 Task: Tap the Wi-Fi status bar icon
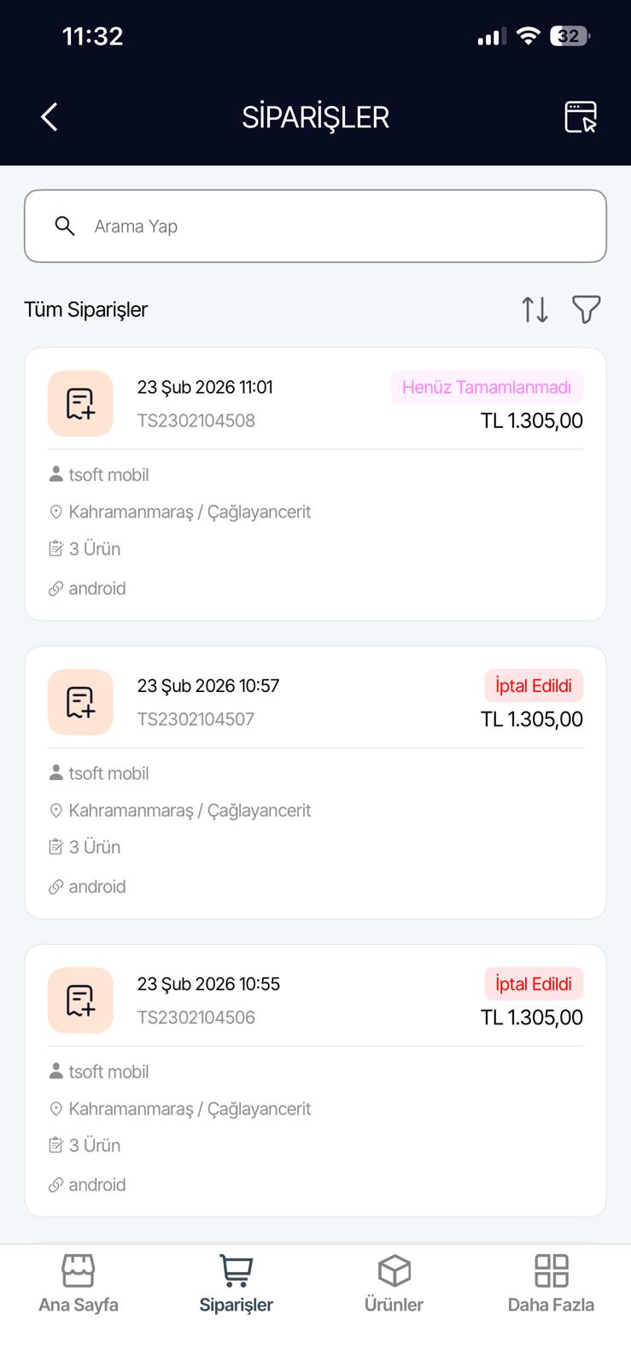[x=529, y=36]
